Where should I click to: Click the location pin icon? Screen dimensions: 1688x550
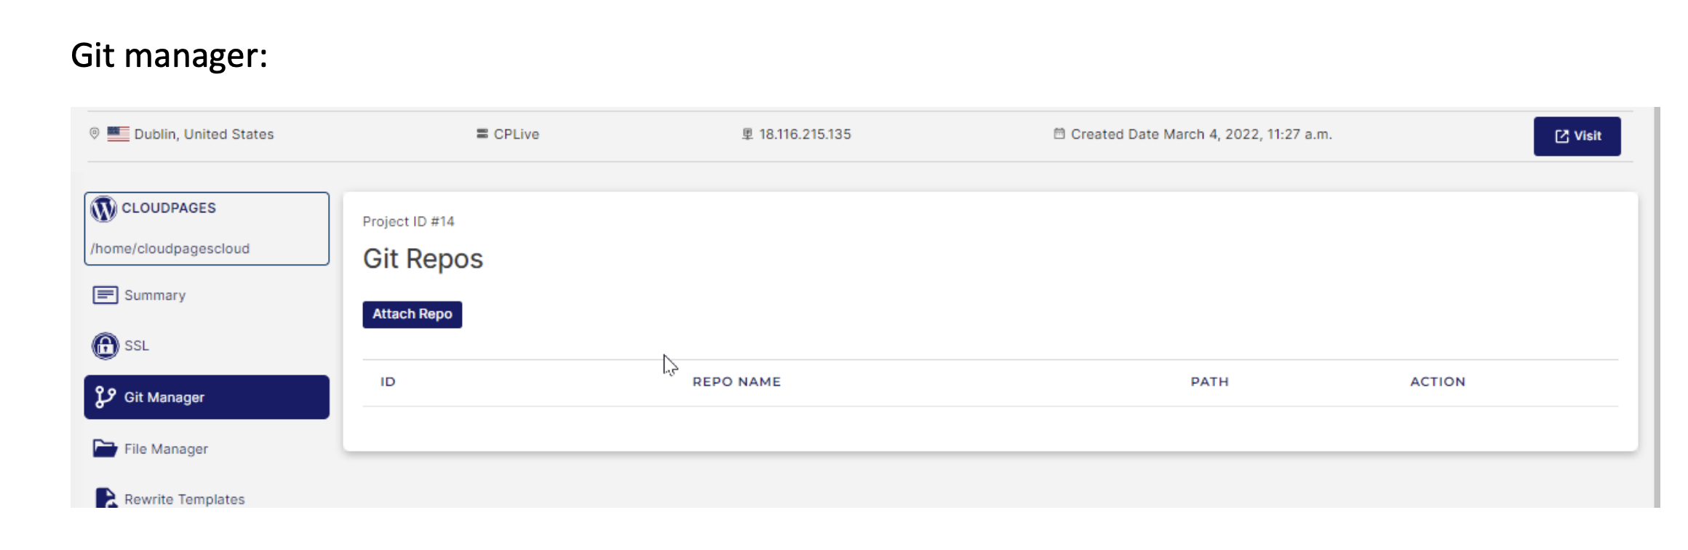(x=95, y=134)
